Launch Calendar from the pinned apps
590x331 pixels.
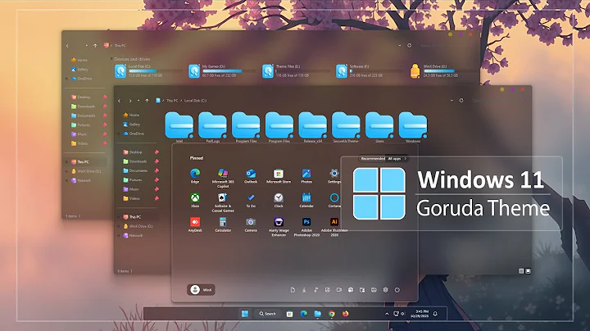click(x=306, y=200)
